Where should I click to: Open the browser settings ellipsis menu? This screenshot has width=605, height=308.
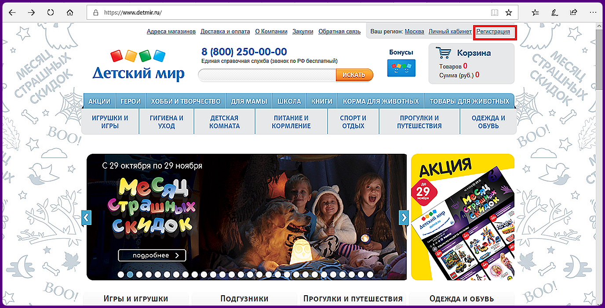(593, 12)
